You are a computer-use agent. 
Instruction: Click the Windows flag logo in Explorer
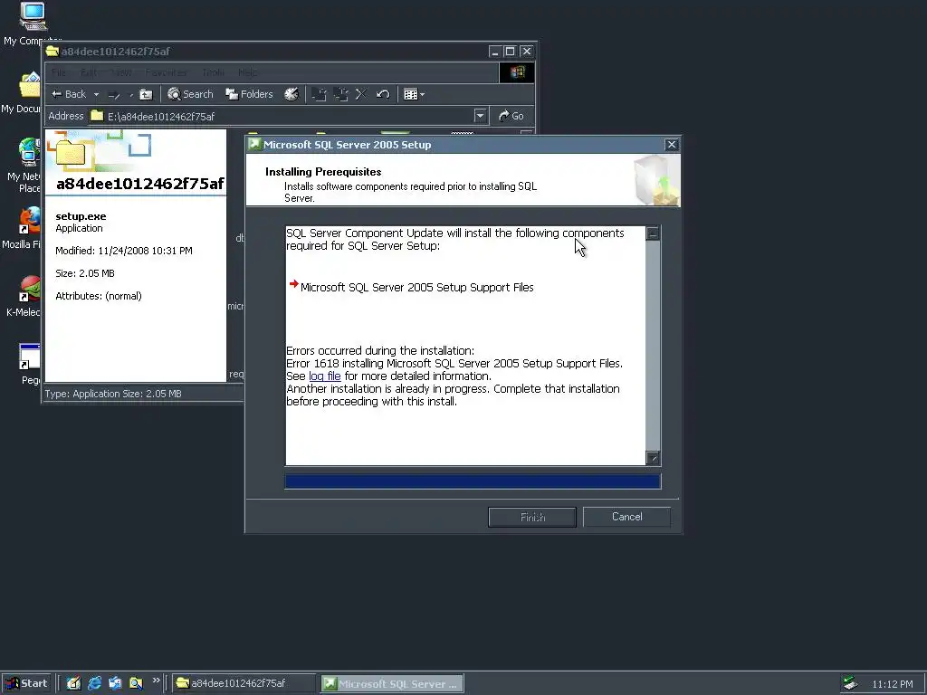[x=517, y=72]
